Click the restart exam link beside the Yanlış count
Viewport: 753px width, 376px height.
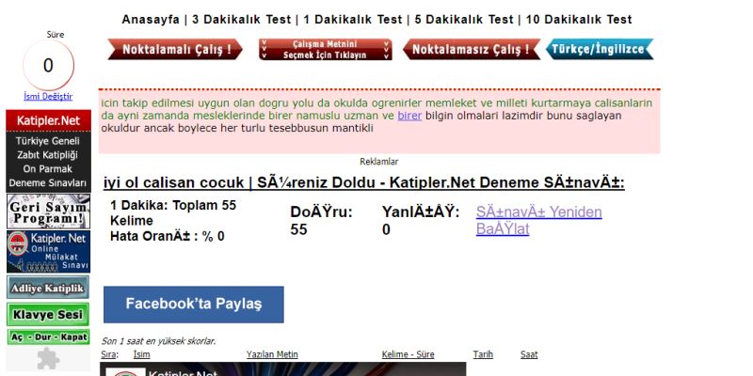pos(538,220)
